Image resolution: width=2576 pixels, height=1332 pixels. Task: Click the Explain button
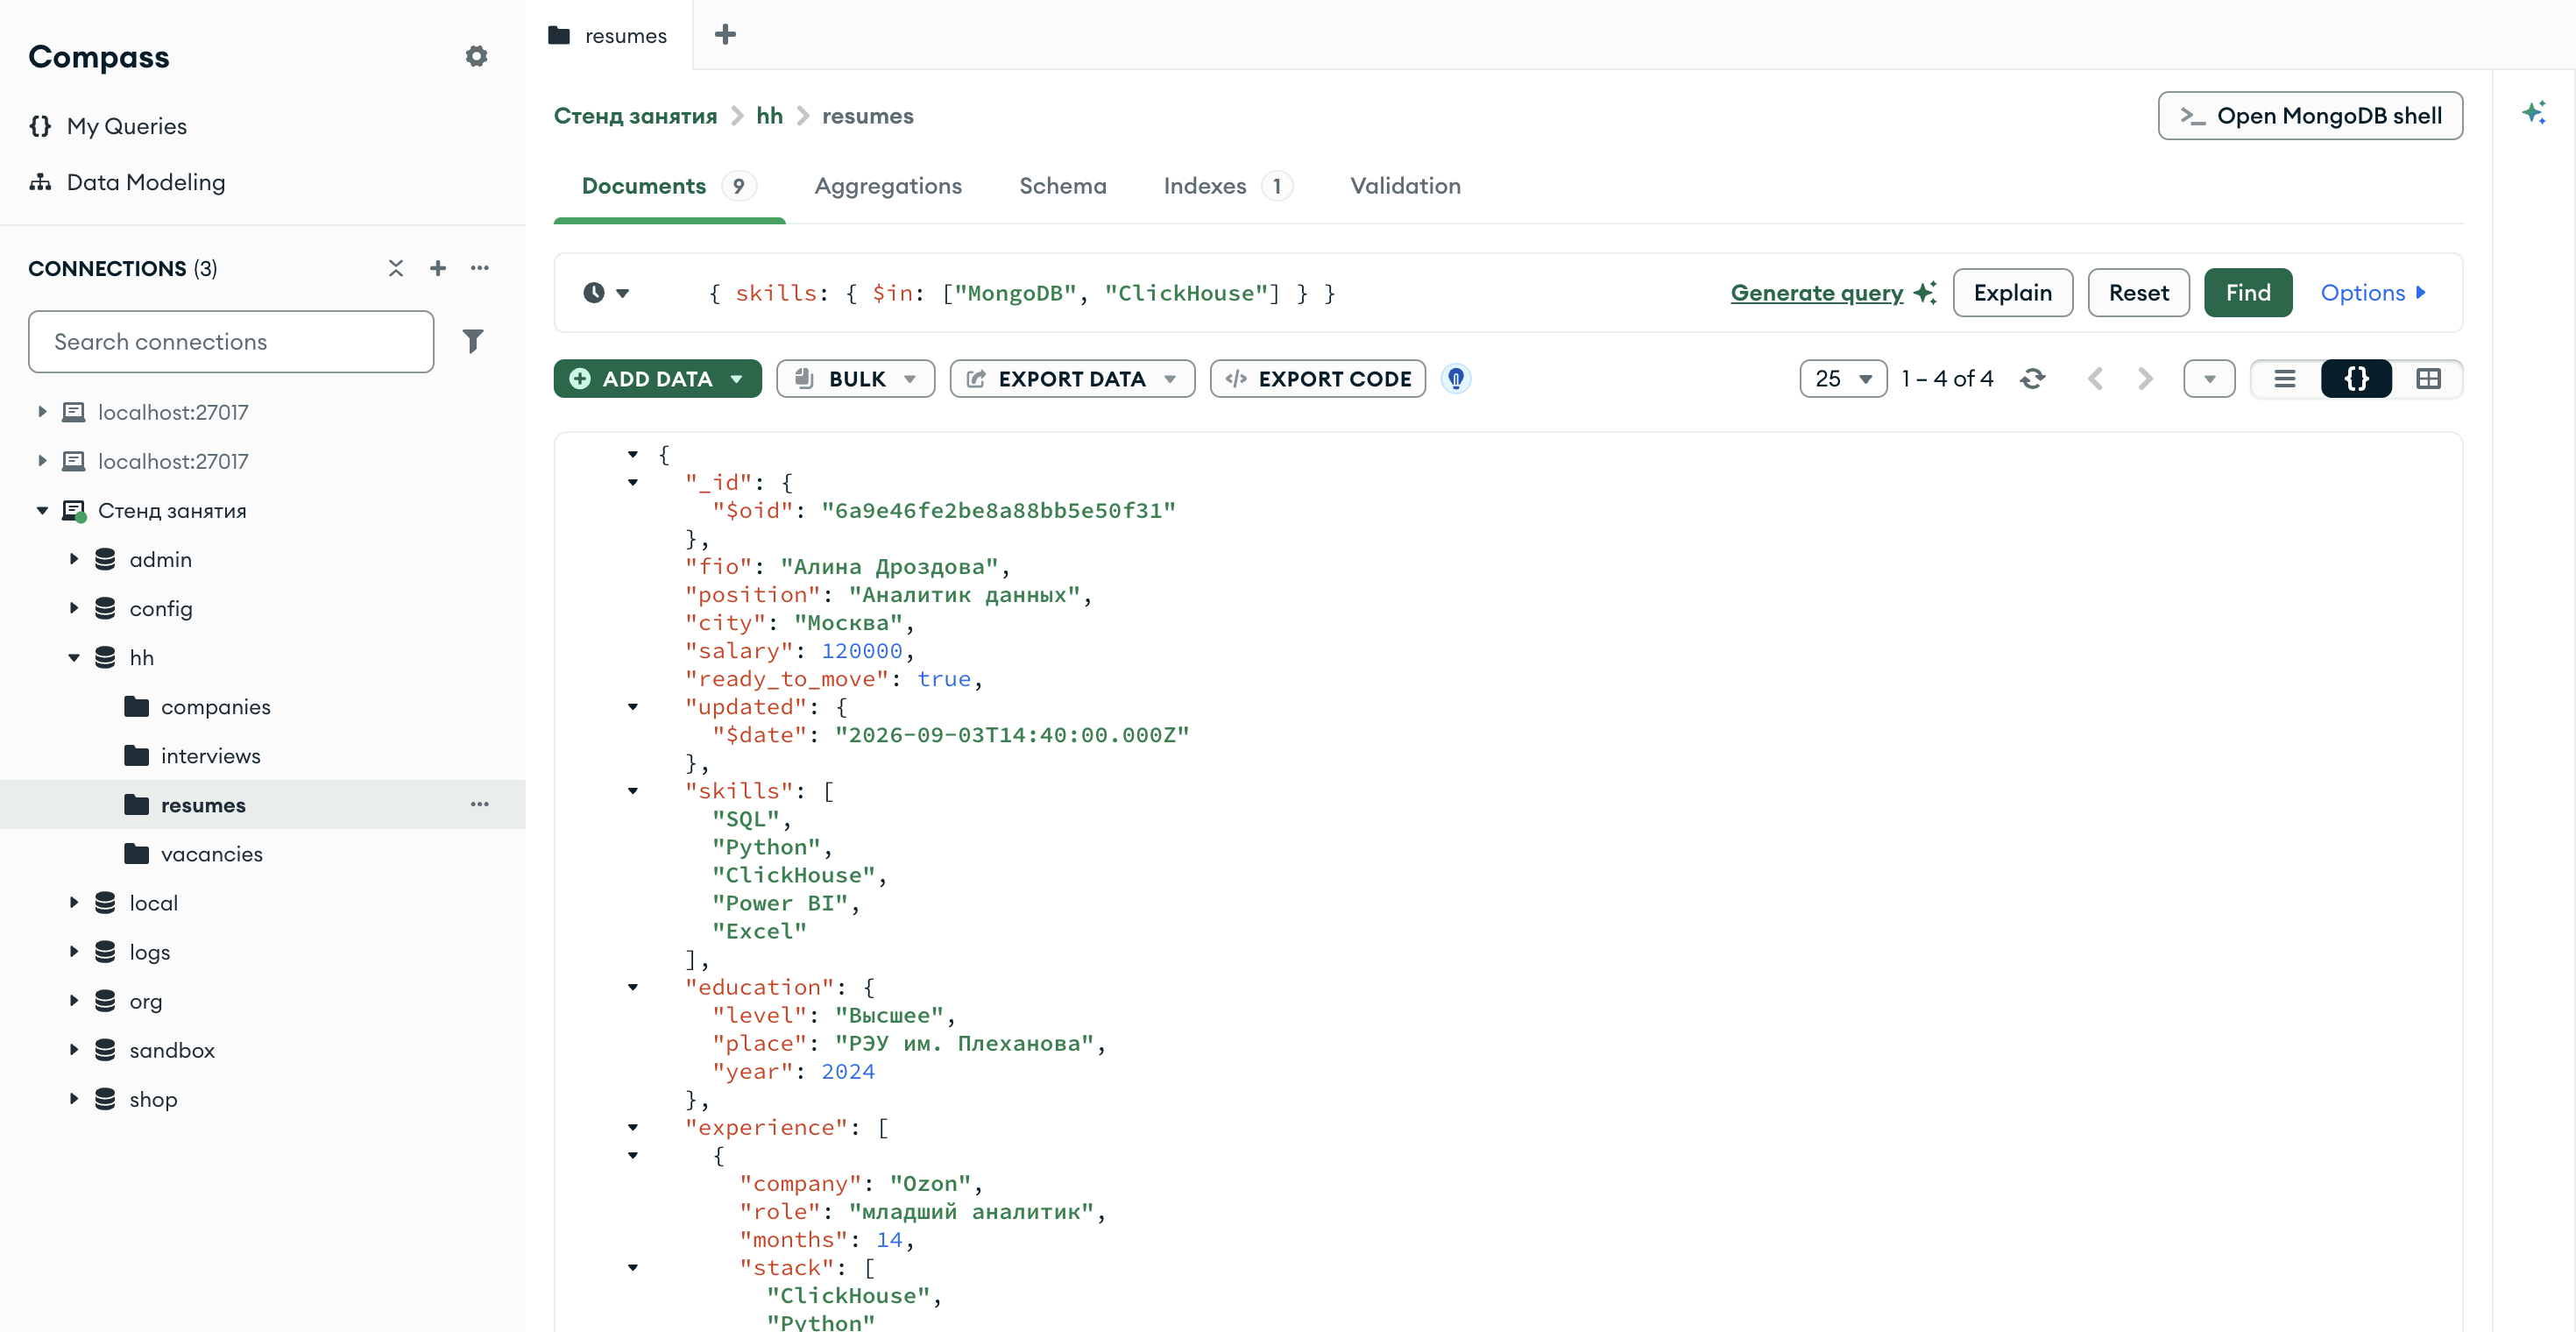pyautogui.click(x=2012, y=293)
